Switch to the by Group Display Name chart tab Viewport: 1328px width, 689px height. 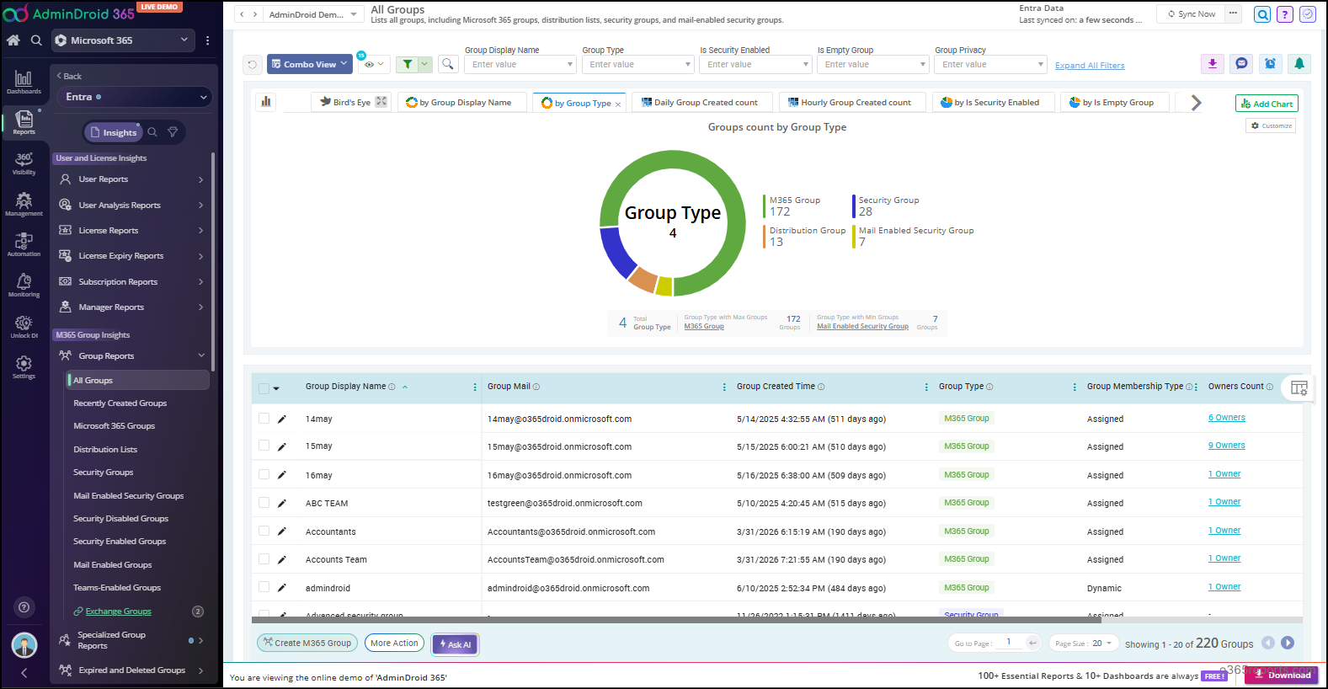462,103
